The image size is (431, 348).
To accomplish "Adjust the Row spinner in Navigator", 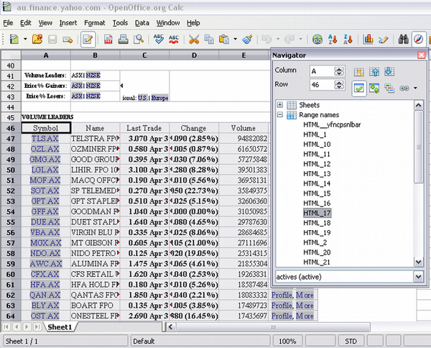I will point(339,85).
